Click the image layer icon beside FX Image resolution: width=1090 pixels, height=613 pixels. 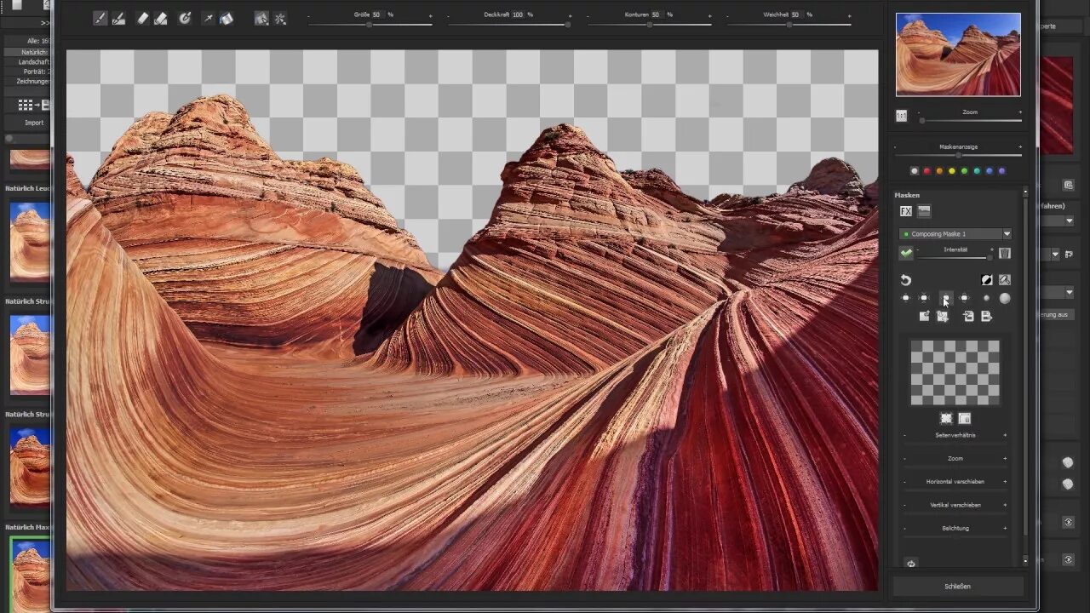coord(924,211)
